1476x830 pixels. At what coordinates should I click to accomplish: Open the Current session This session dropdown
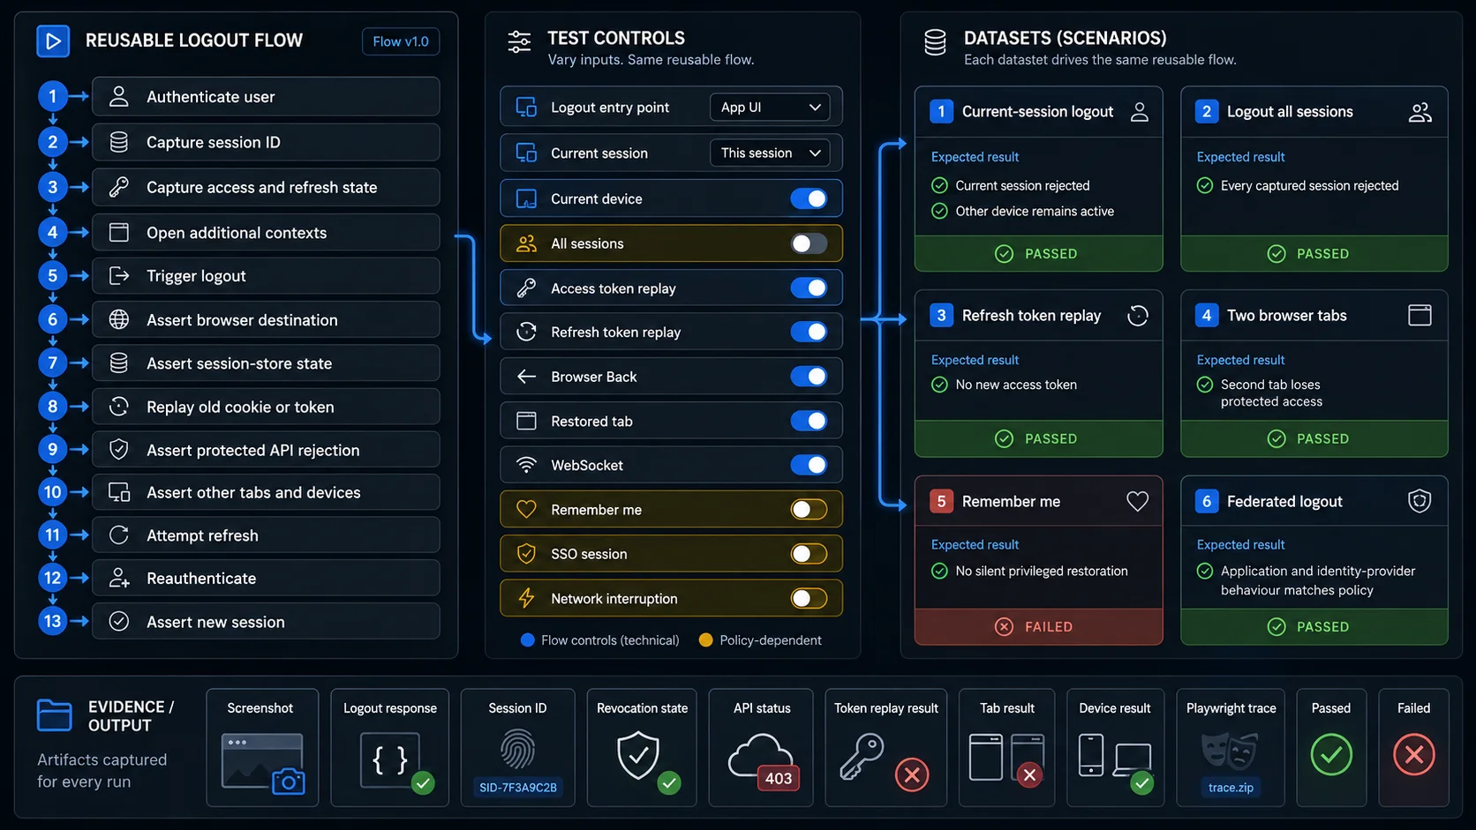(x=770, y=153)
